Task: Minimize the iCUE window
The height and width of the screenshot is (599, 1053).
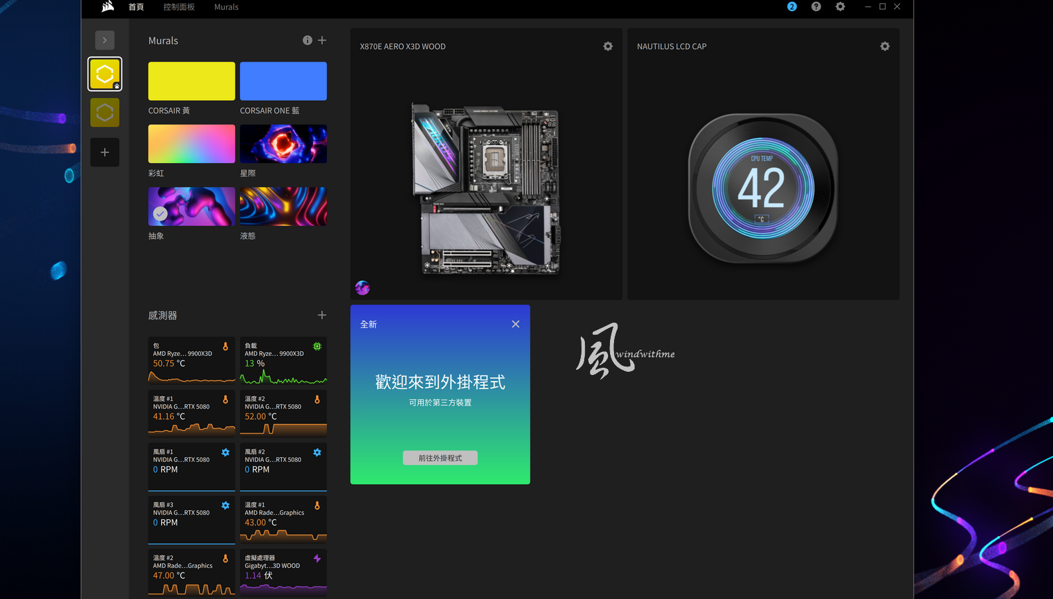Action: coord(868,7)
